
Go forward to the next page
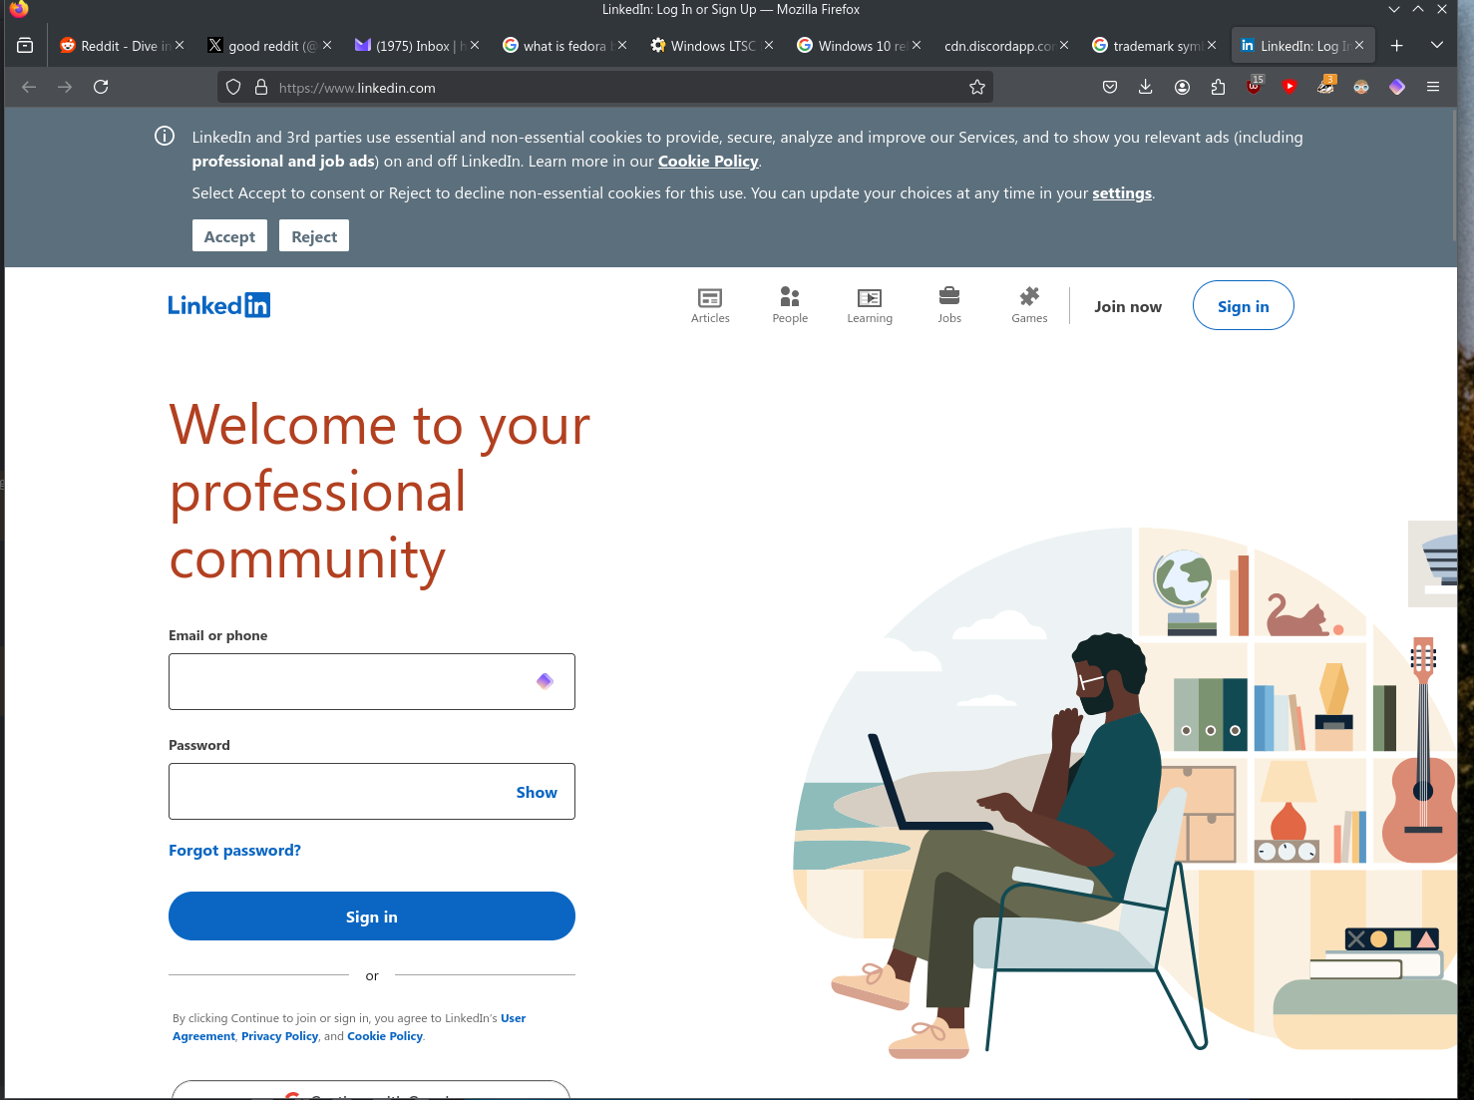pyautogui.click(x=65, y=88)
